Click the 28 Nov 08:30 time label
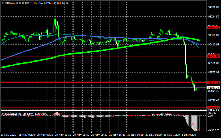The height and width of the screenshot is (138, 221). tap(45, 135)
